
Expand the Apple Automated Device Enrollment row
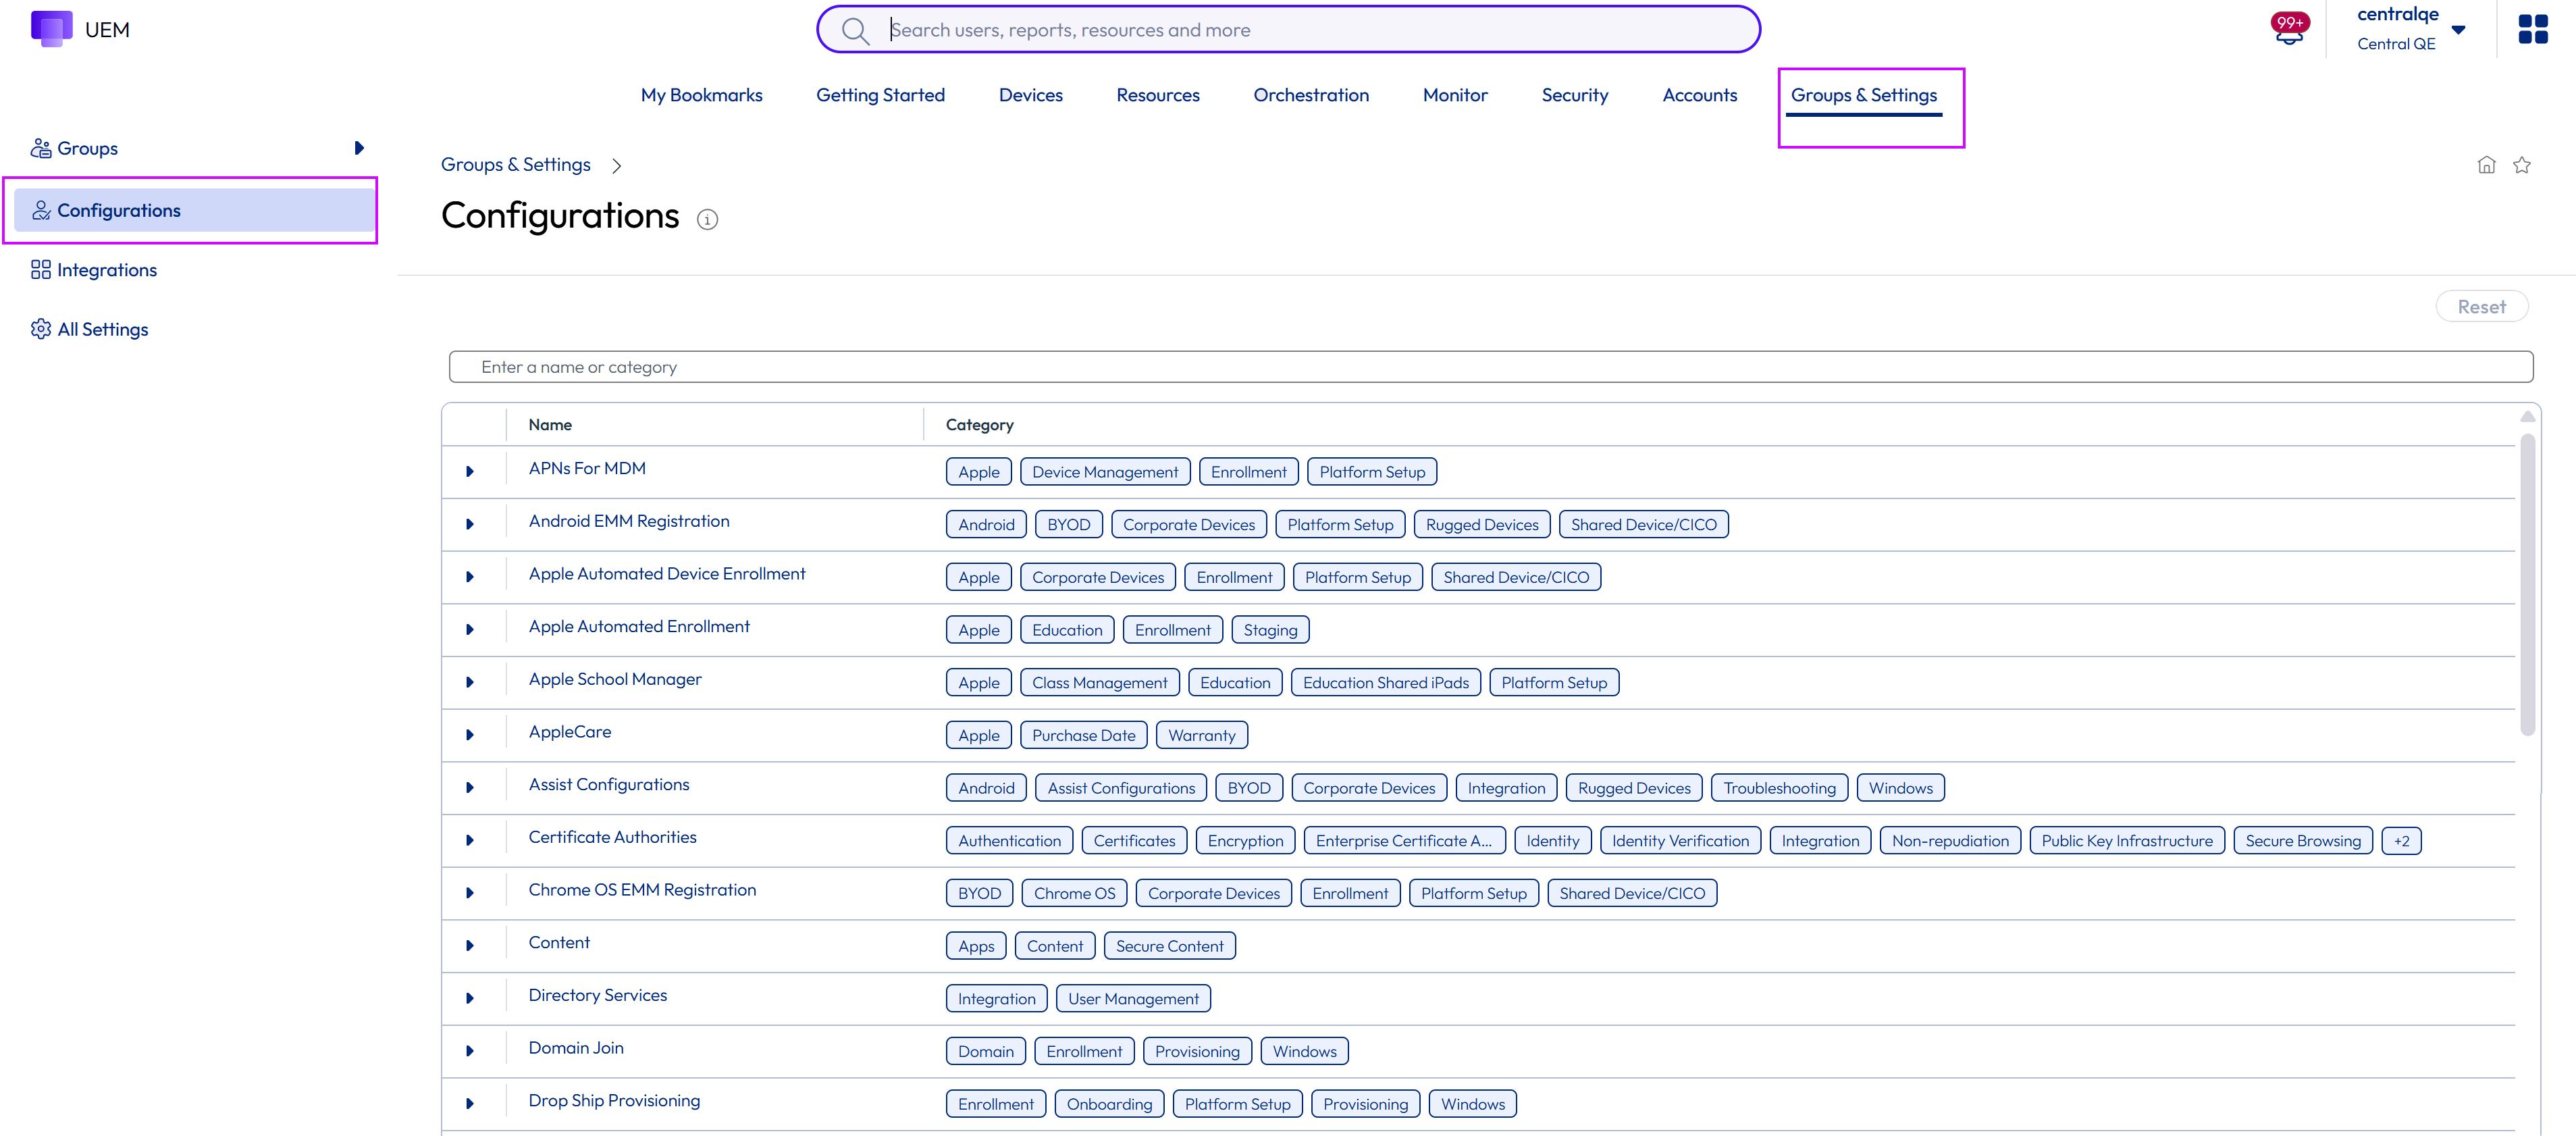[x=470, y=577]
